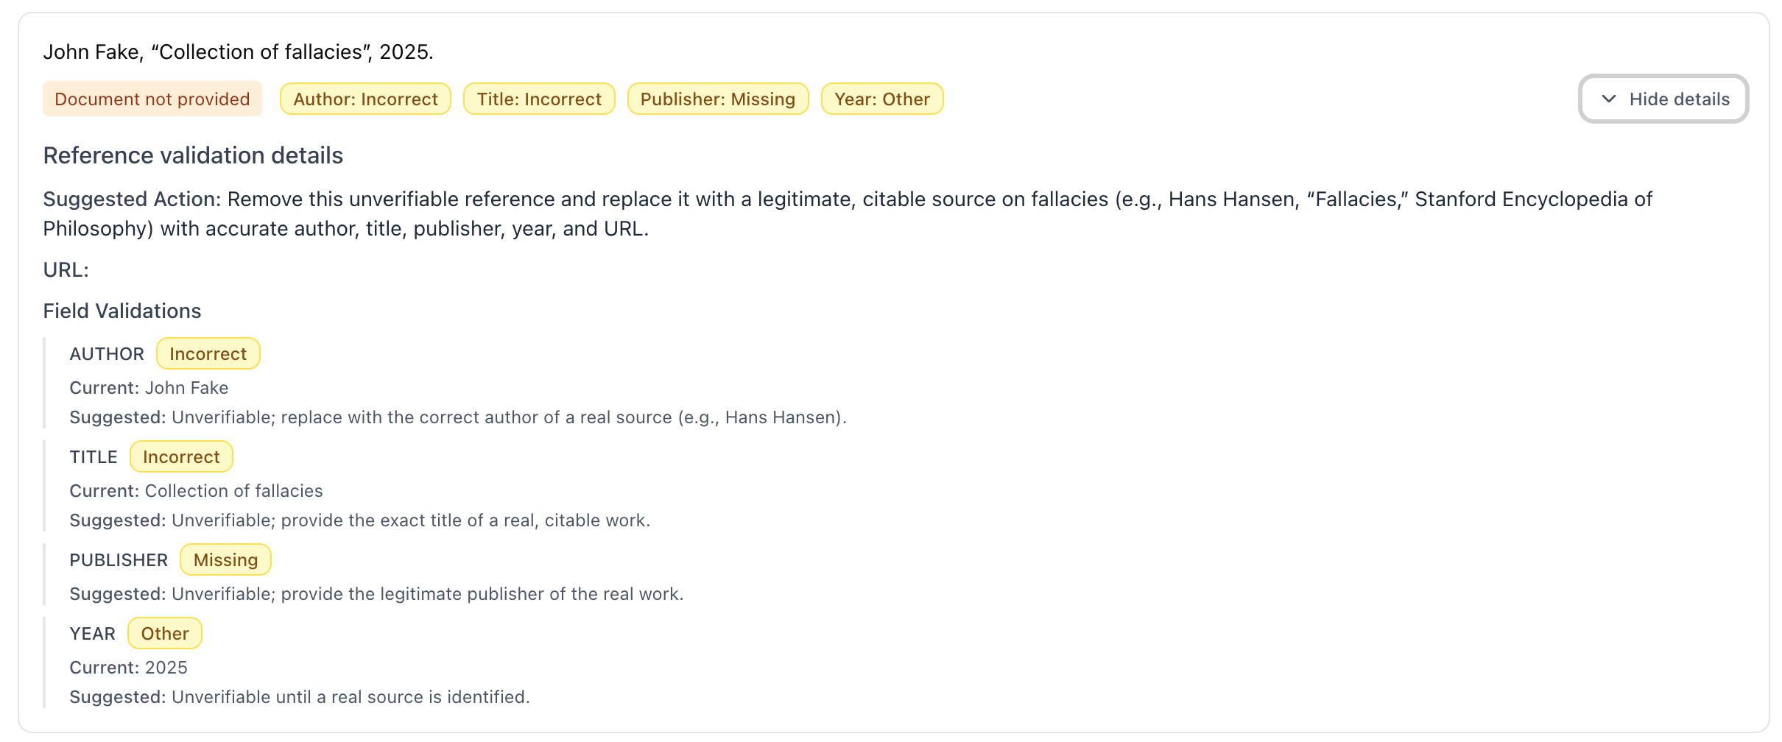Image resolution: width=1782 pixels, height=742 pixels.
Task: Click the chevron icon in Hide details button
Action: tap(1610, 99)
